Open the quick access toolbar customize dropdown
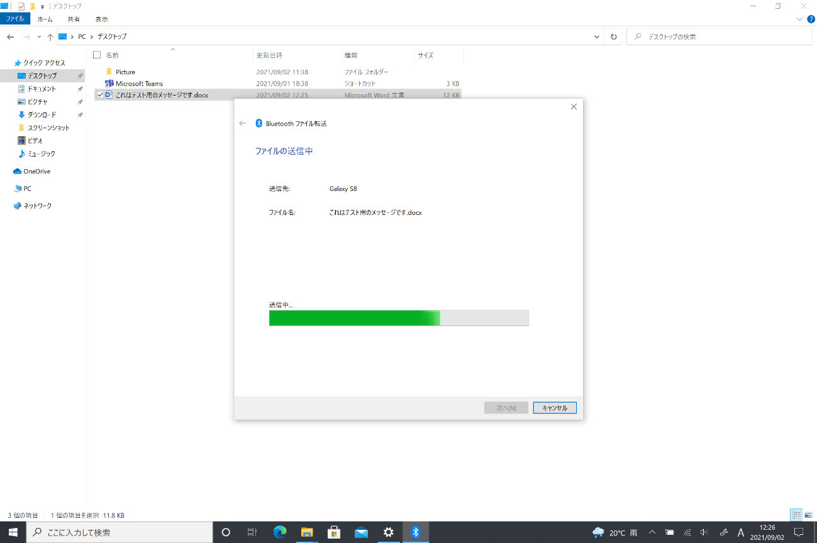Screen dimensions: 817x543 tap(43, 6)
